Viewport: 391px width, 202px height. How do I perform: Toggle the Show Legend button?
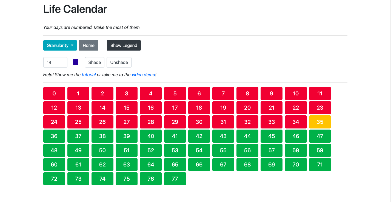124,45
